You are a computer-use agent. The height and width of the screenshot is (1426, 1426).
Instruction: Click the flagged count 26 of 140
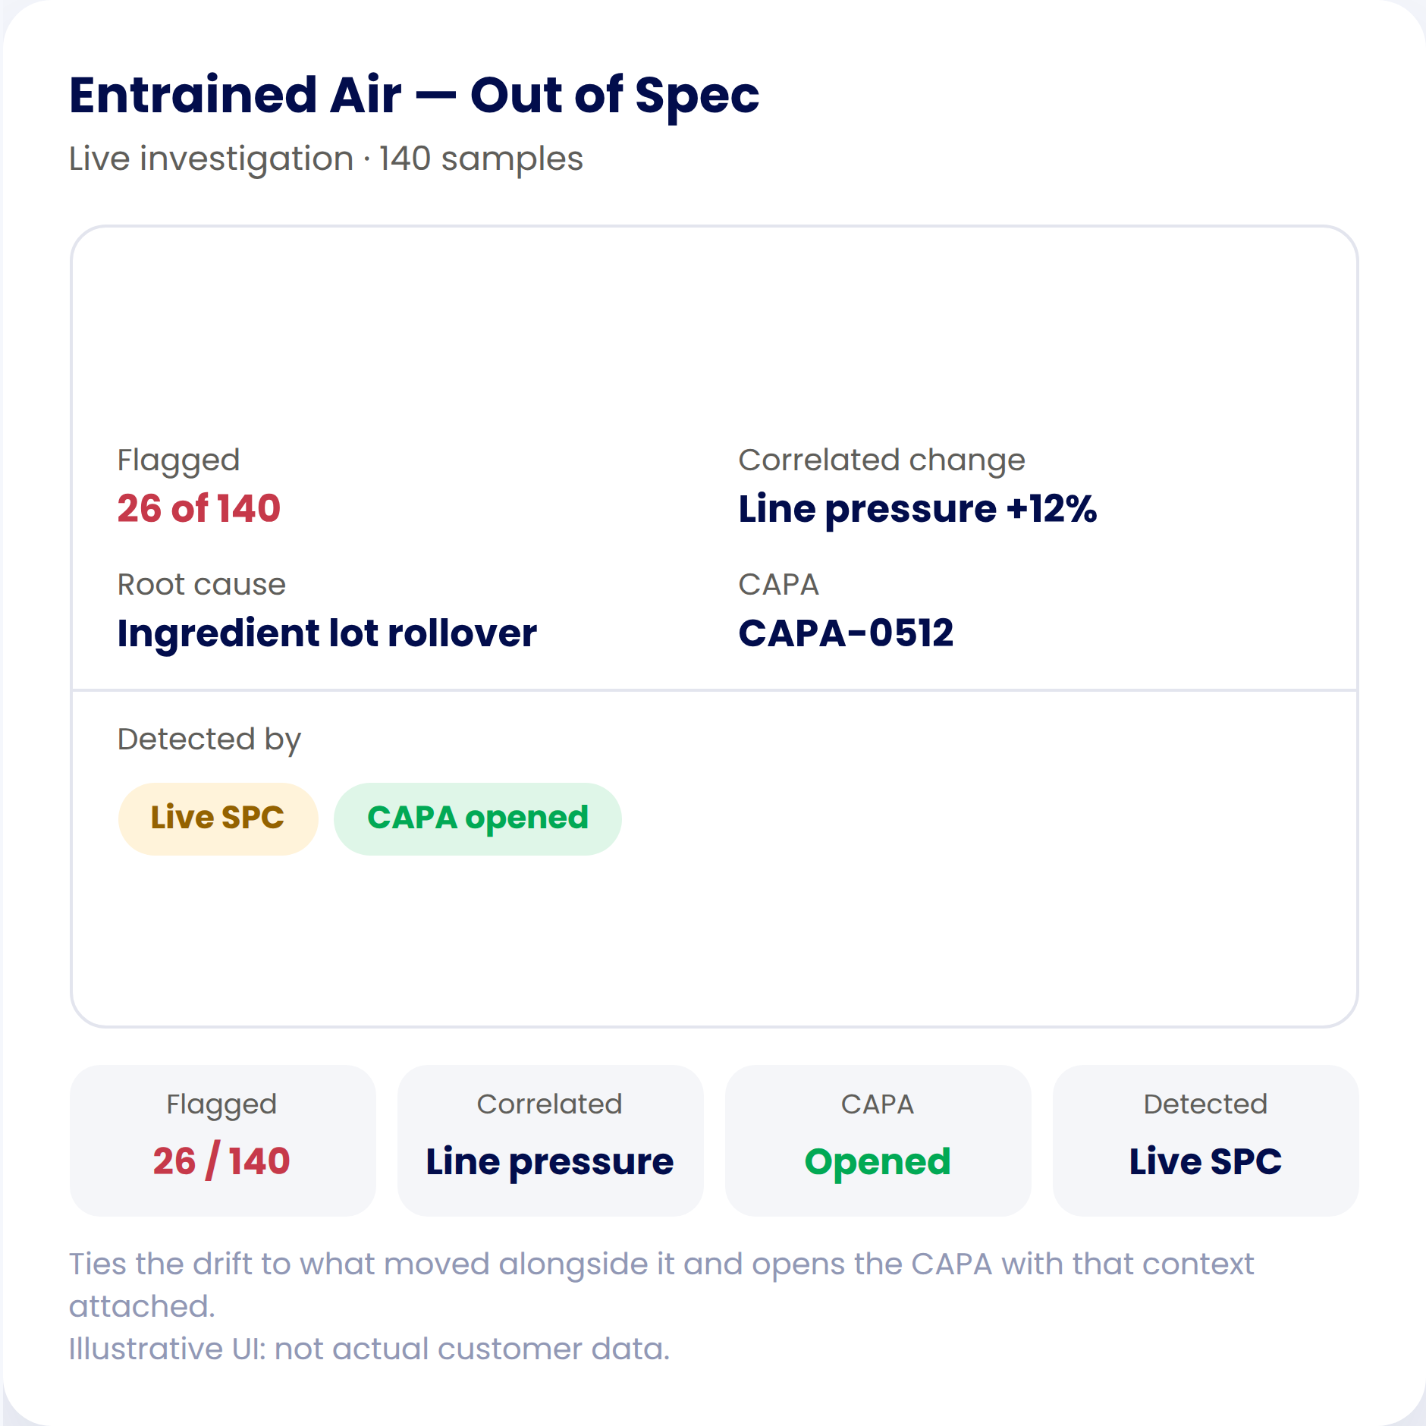199,508
